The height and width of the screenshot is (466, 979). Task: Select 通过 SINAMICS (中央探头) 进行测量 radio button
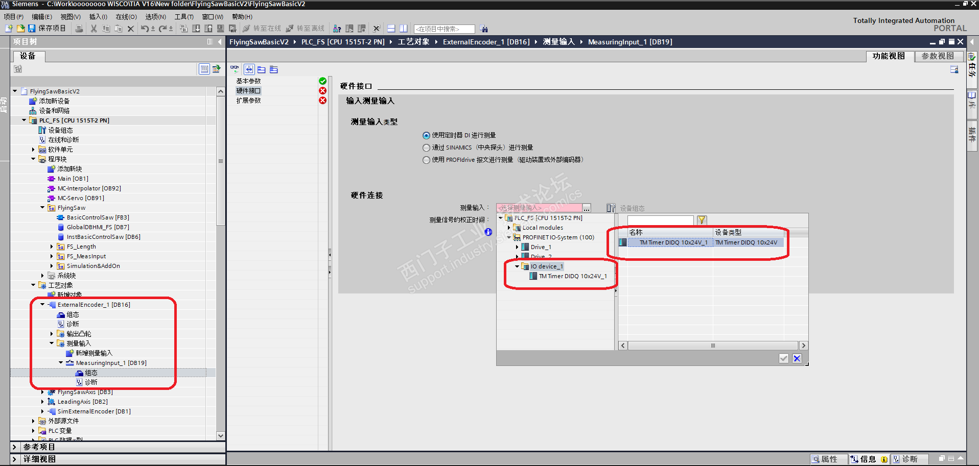pyautogui.click(x=426, y=148)
